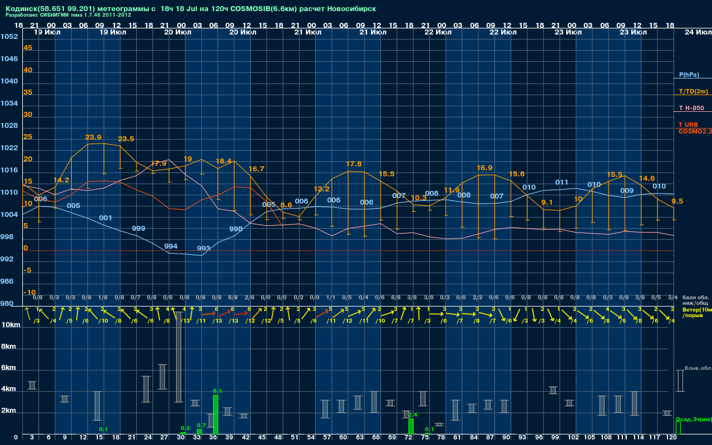Click the 001 pressure curve label
This screenshot has height=445, width=712.
coord(106,218)
